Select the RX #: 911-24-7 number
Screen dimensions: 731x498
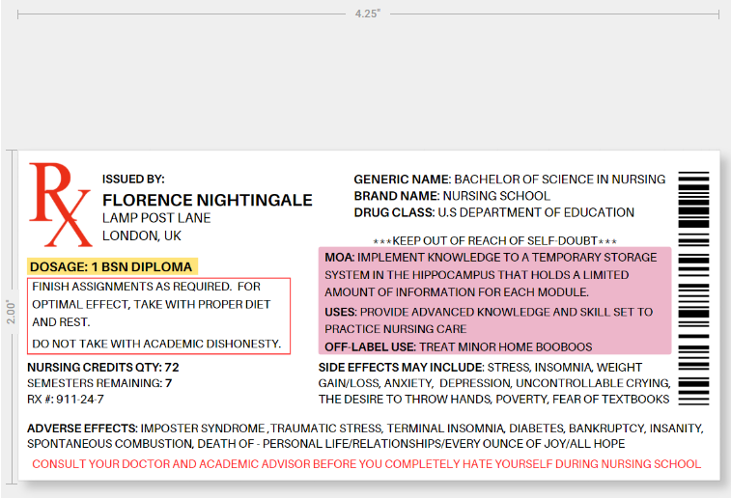66,399
